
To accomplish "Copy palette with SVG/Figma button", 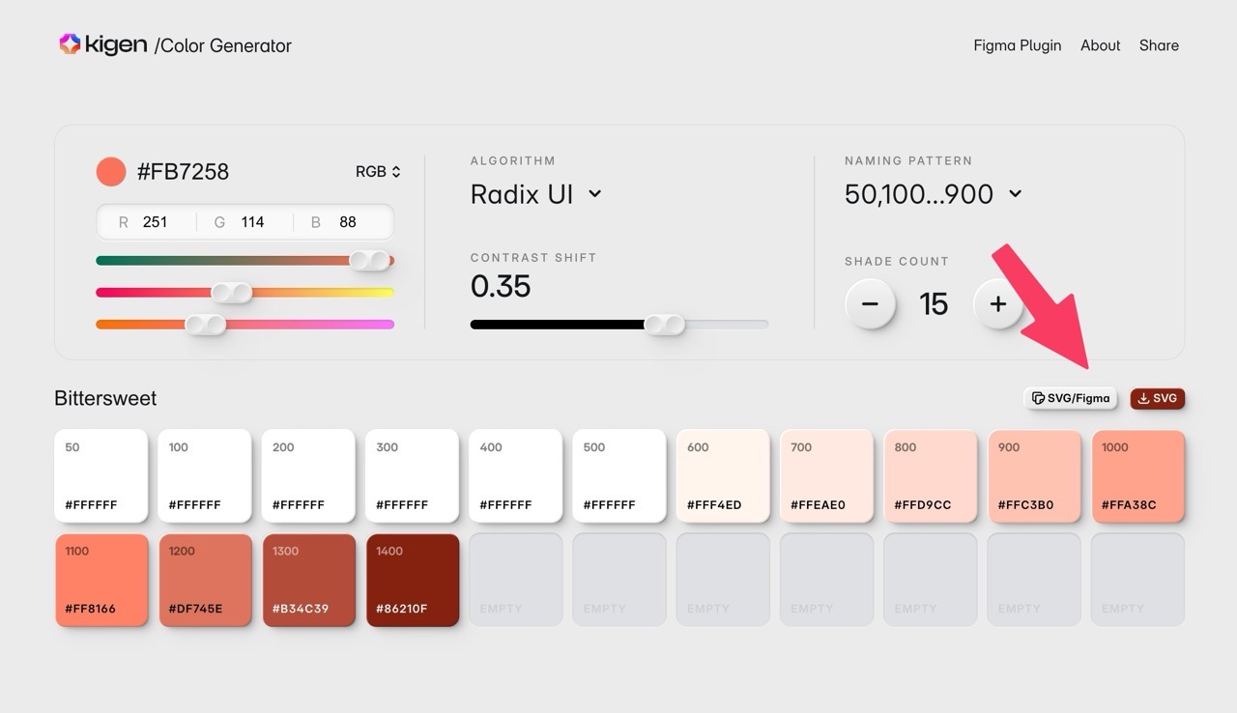I will (x=1070, y=398).
